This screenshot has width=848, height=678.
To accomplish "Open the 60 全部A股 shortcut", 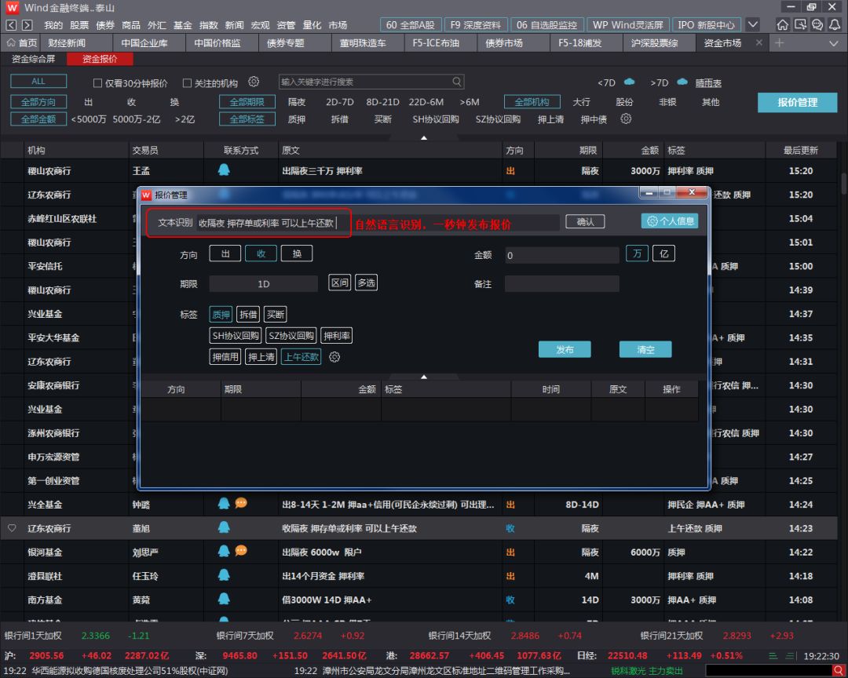I will point(411,25).
